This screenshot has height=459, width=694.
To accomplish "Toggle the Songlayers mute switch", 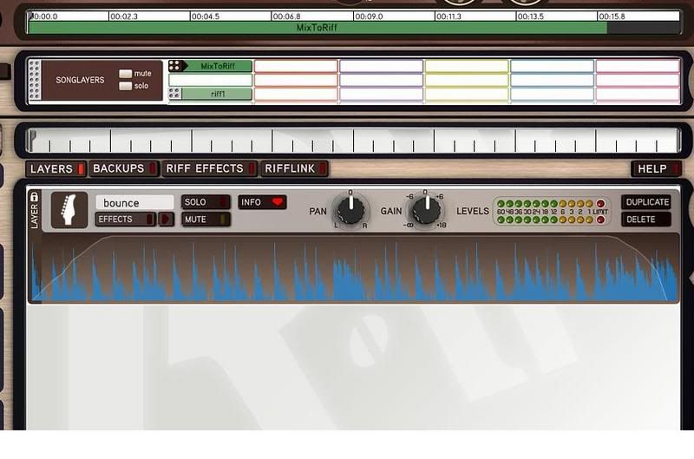I will (126, 74).
